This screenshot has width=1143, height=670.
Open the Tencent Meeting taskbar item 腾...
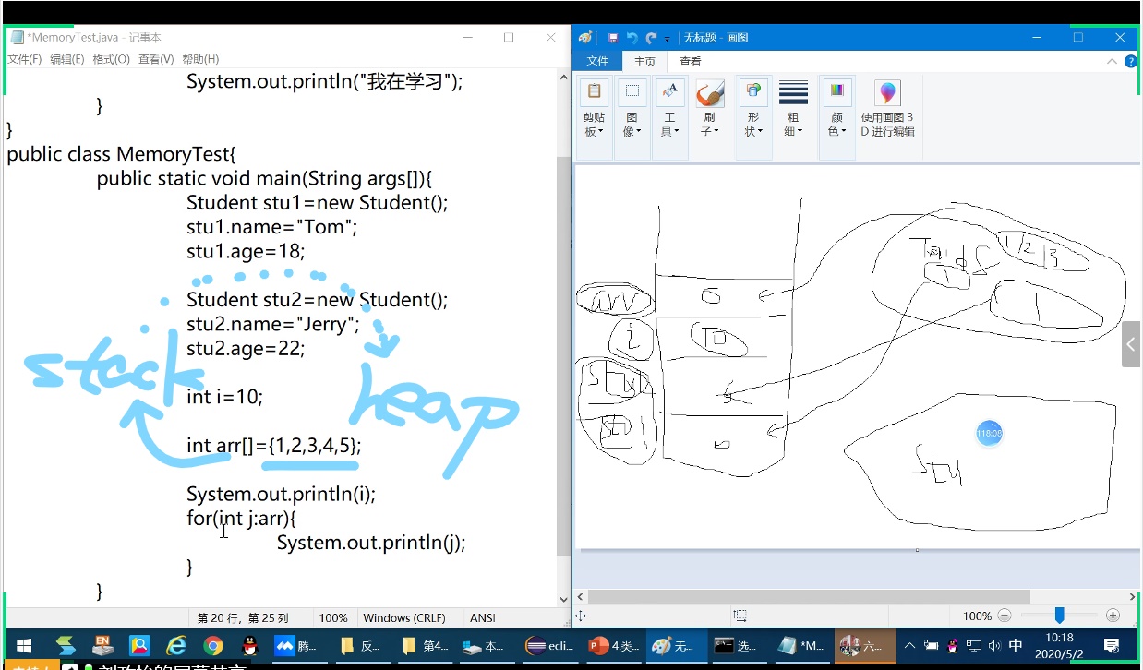point(295,646)
